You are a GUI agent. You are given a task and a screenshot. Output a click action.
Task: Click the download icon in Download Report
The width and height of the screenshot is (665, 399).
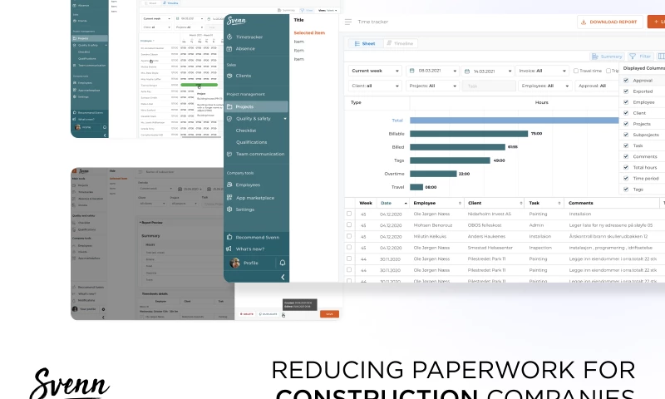pyautogui.click(x=584, y=22)
